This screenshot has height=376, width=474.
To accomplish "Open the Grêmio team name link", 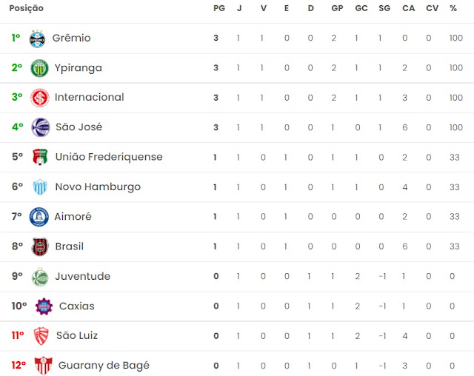I will click(x=71, y=38).
